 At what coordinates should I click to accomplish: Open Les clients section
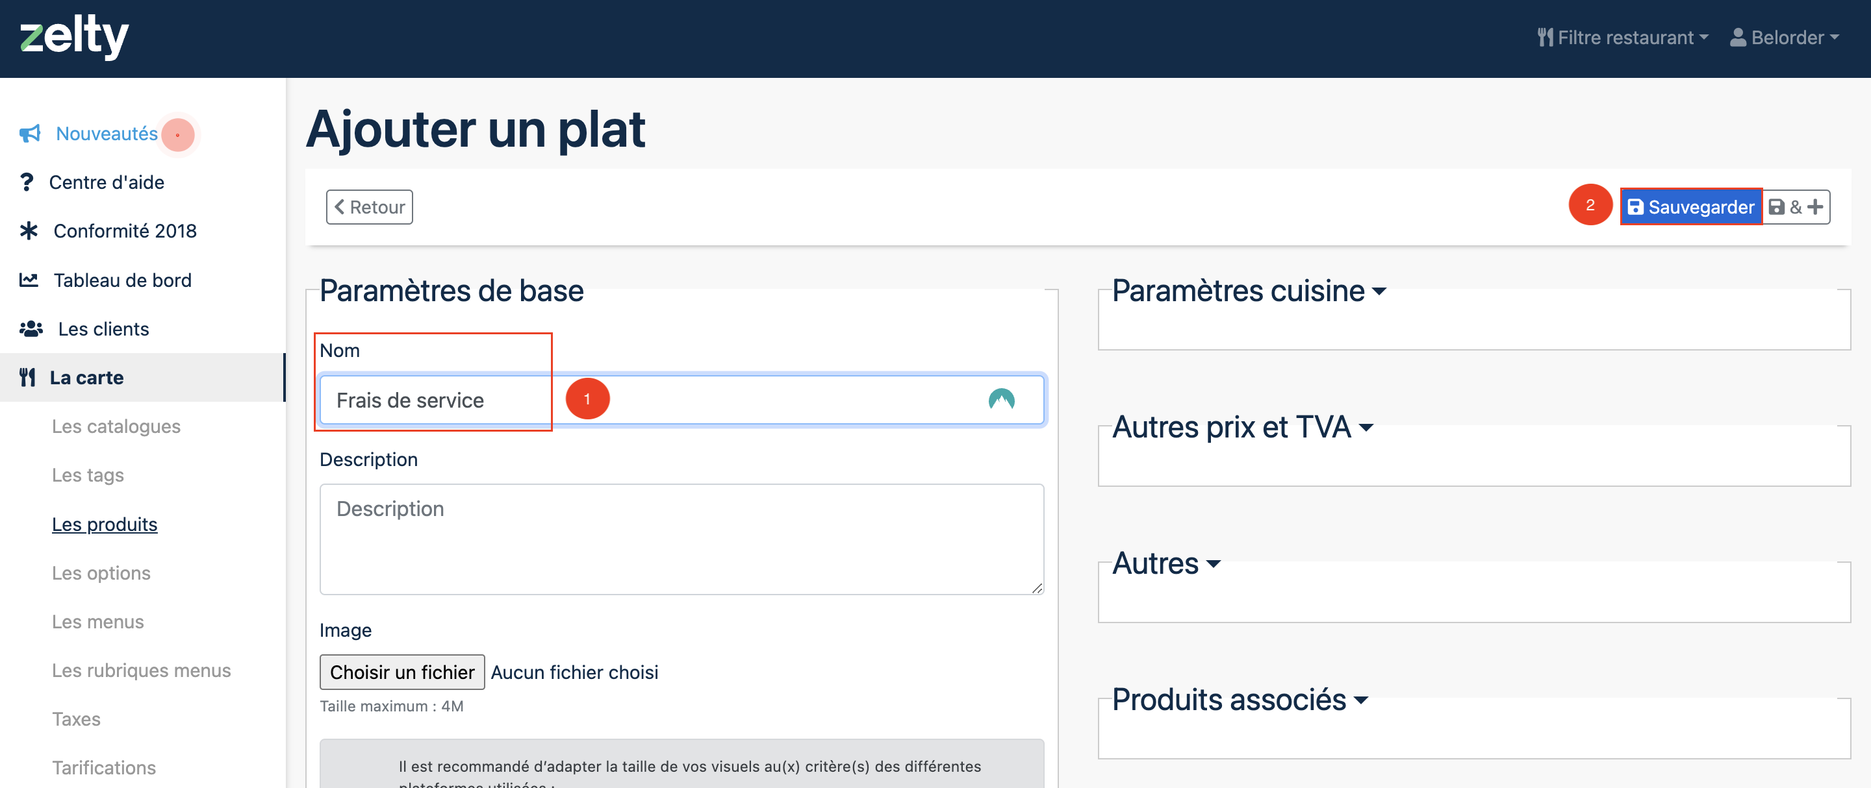click(x=104, y=328)
